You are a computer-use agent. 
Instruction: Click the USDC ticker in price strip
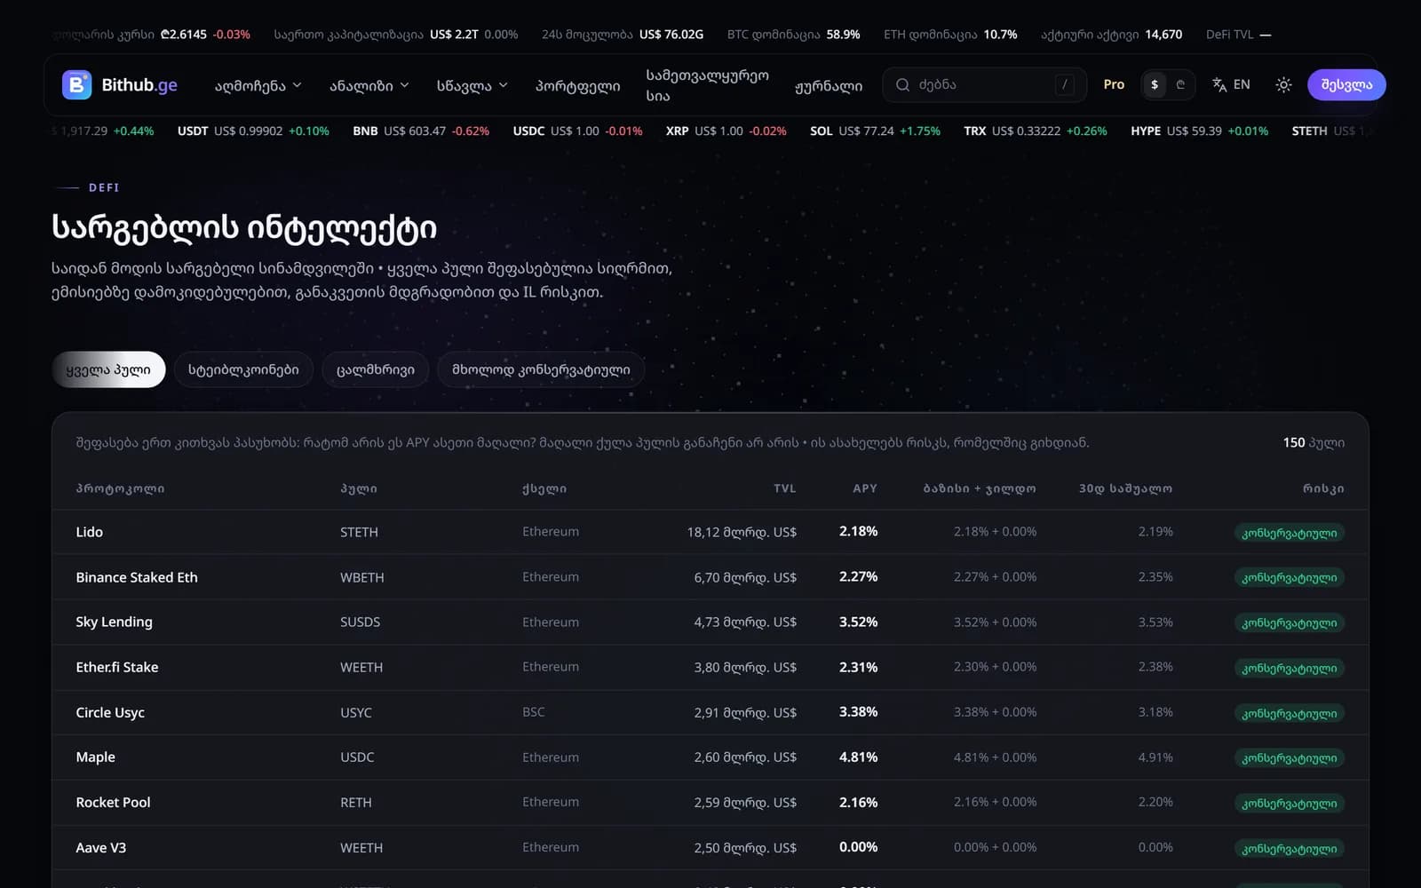(x=577, y=131)
